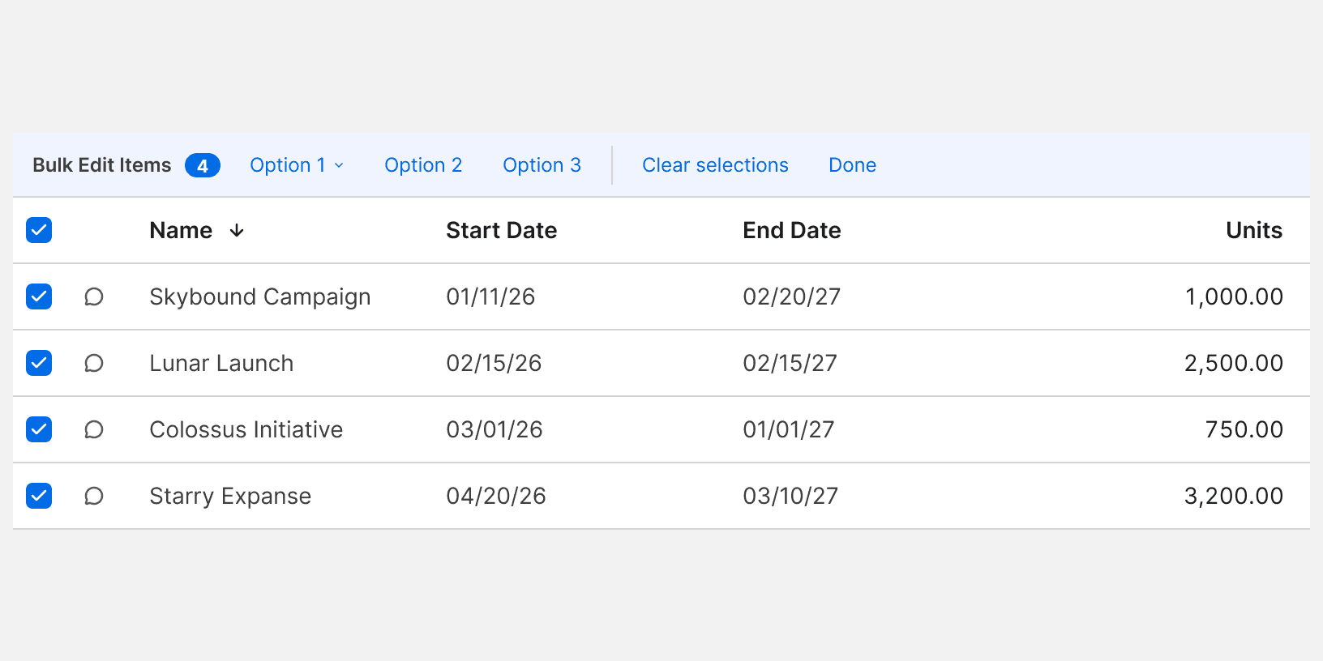Click the End Date column header
The height and width of the screenshot is (661, 1323).
(791, 231)
